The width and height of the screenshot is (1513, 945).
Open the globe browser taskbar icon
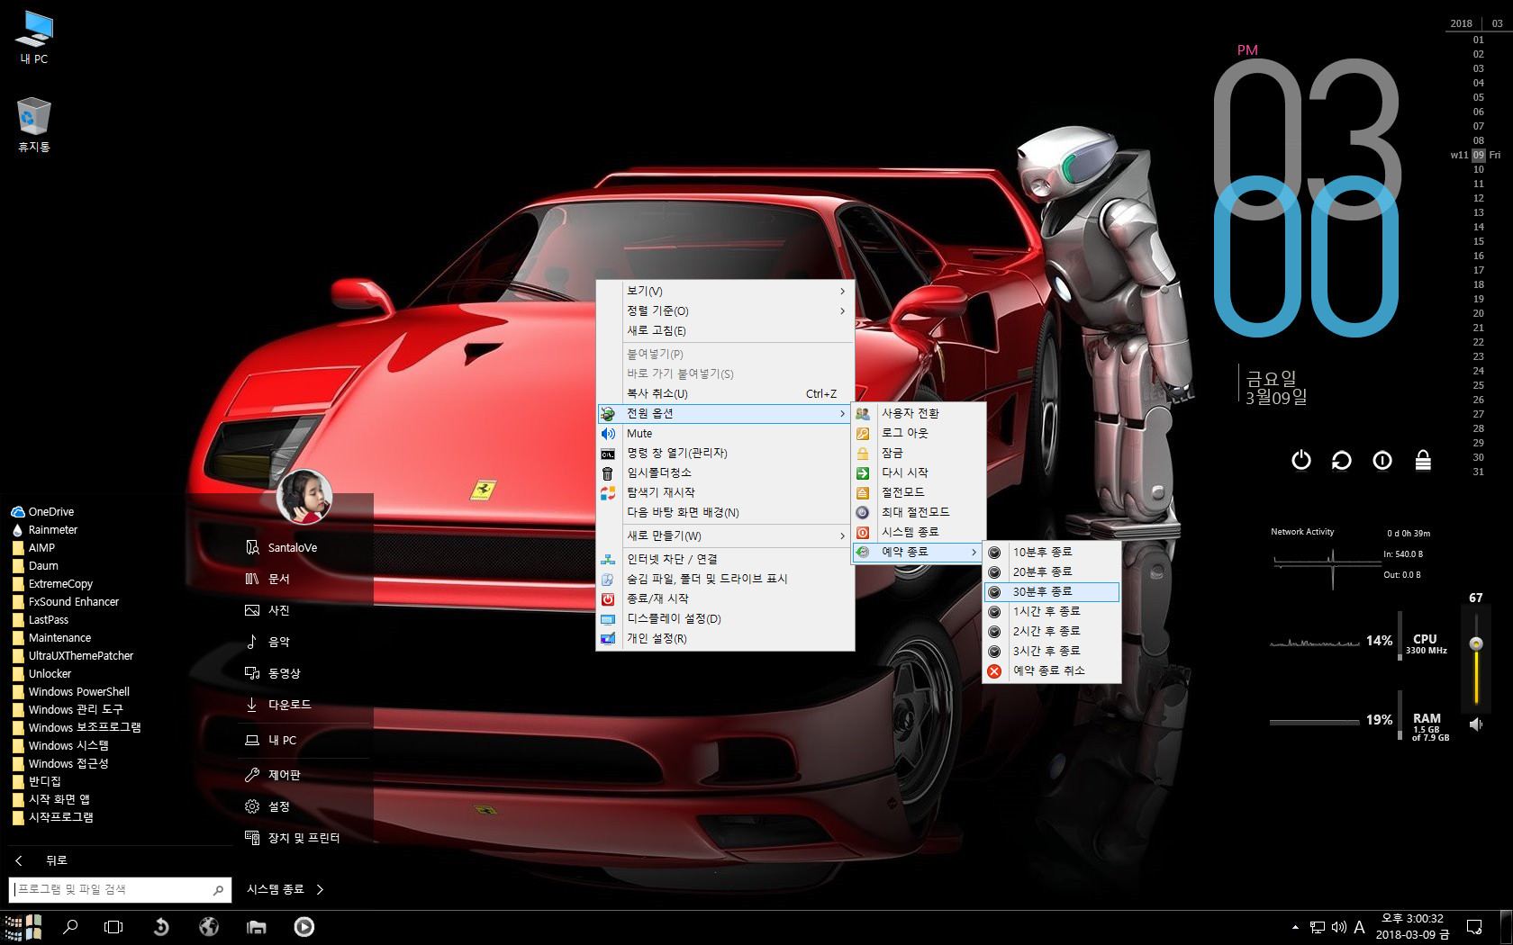[209, 927]
